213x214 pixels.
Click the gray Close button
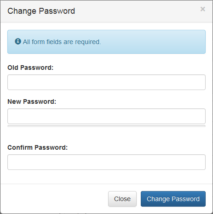122,199
